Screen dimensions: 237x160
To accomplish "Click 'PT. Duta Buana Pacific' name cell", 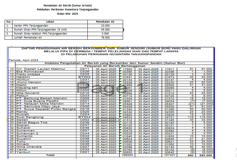I will click(46, 101).
